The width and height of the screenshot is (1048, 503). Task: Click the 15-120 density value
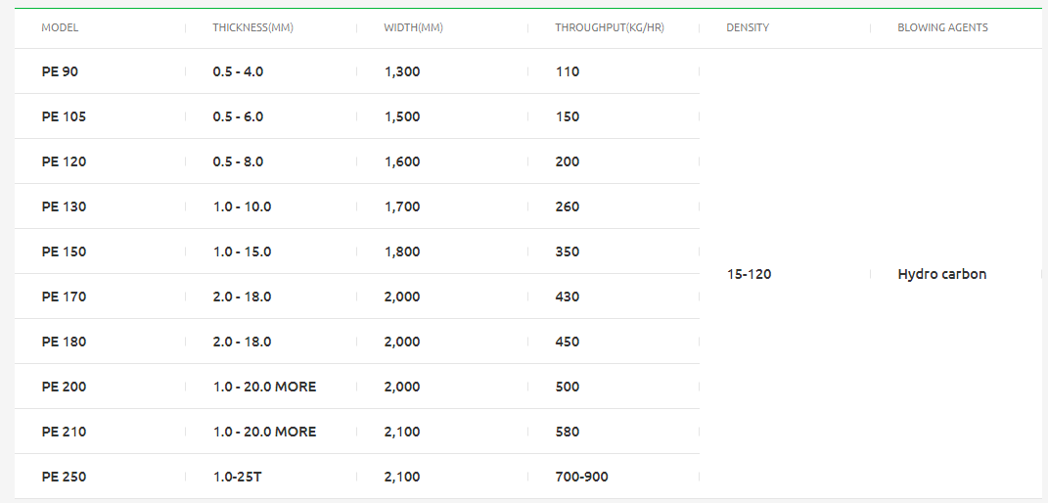(x=749, y=274)
